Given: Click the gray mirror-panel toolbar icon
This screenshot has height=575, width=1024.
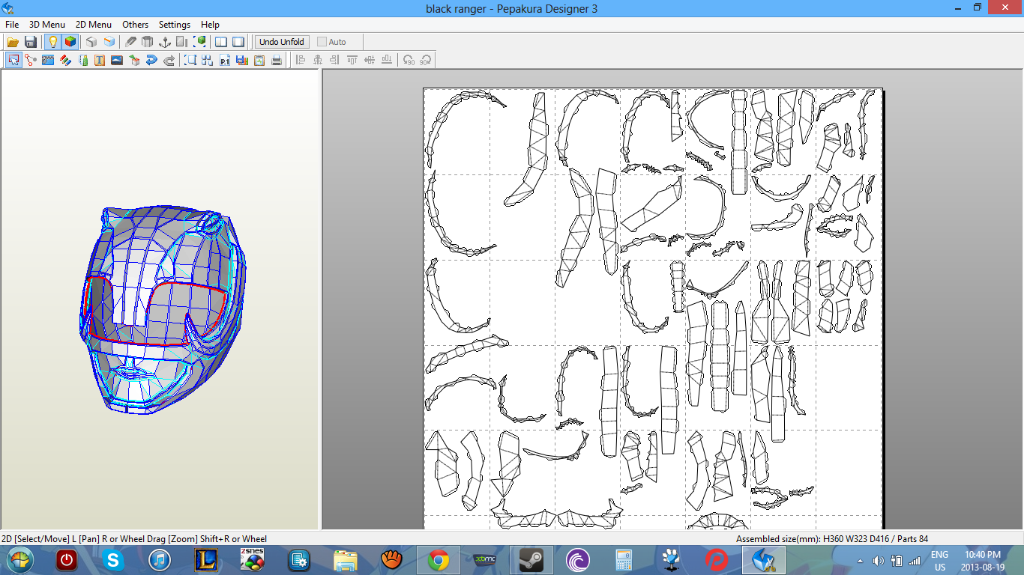Looking at the screenshot, I should (x=182, y=42).
